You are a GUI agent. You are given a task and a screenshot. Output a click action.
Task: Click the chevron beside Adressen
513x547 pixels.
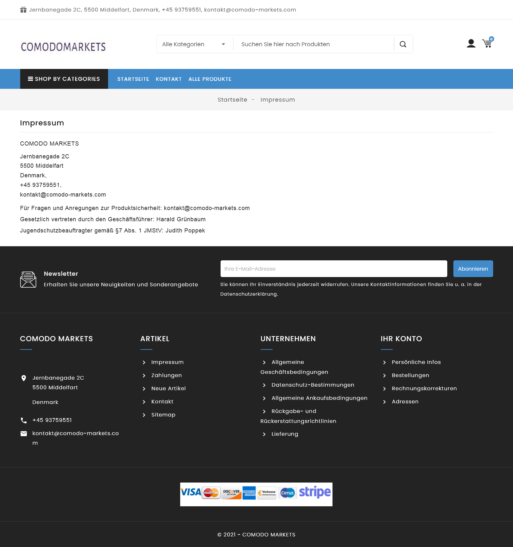click(384, 402)
